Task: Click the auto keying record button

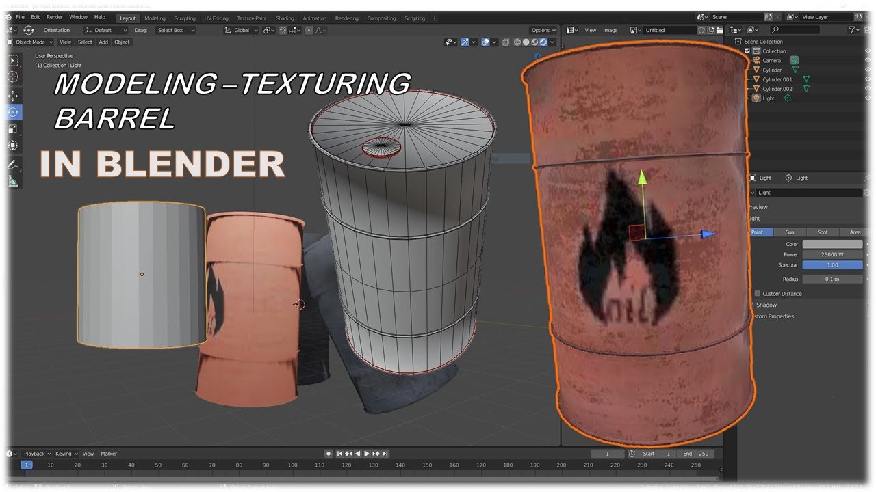Action: [x=328, y=454]
